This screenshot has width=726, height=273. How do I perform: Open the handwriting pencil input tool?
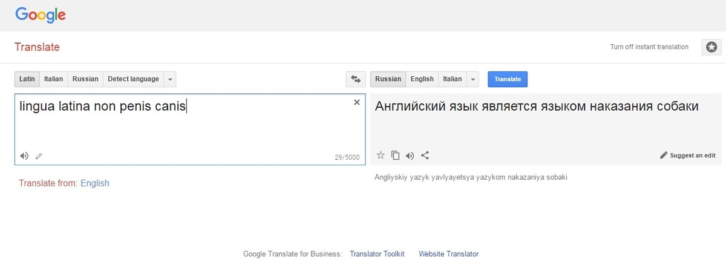39,156
